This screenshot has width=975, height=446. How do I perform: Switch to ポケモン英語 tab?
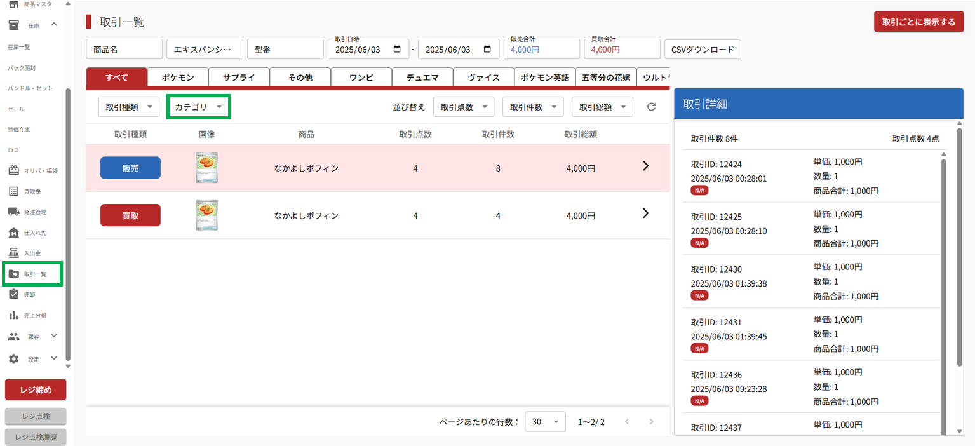pos(545,78)
